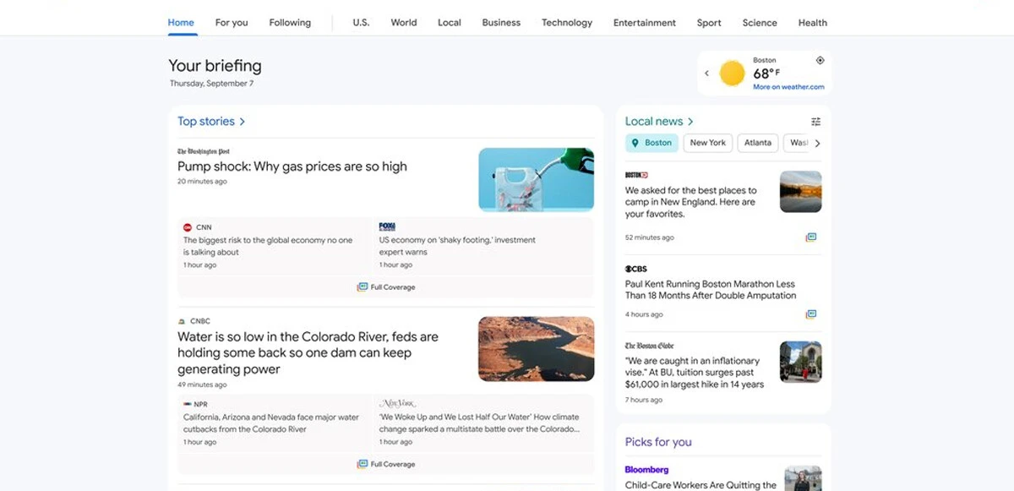Click the sun weather icon
Viewport: 1014px width, 491px height.
point(732,74)
